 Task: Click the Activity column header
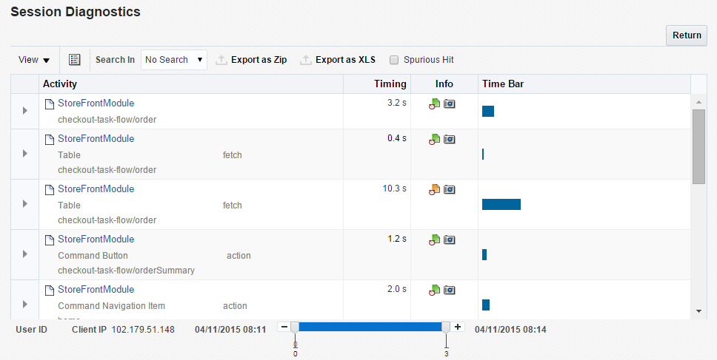[191, 84]
